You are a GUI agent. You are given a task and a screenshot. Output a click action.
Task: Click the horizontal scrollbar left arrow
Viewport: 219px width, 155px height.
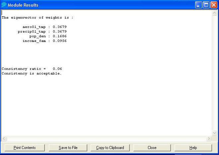pyautogui.click(x=4, y=138)
